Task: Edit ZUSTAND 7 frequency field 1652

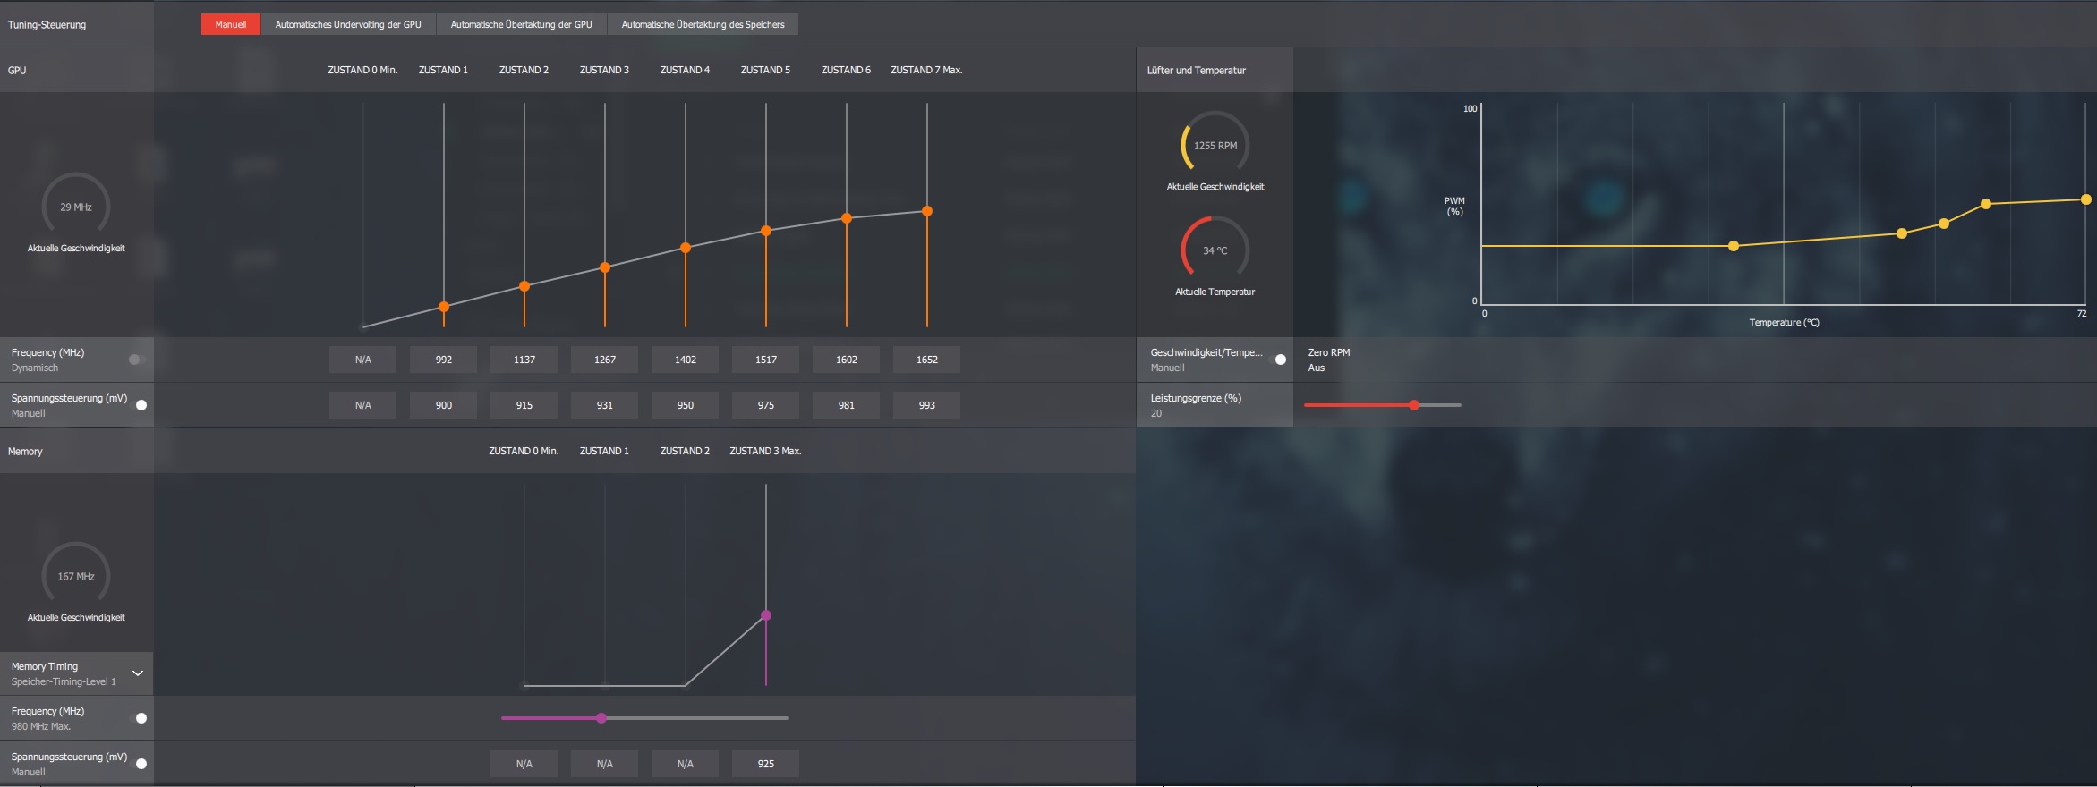Action: pyautogui.click(x=926, y=360)
